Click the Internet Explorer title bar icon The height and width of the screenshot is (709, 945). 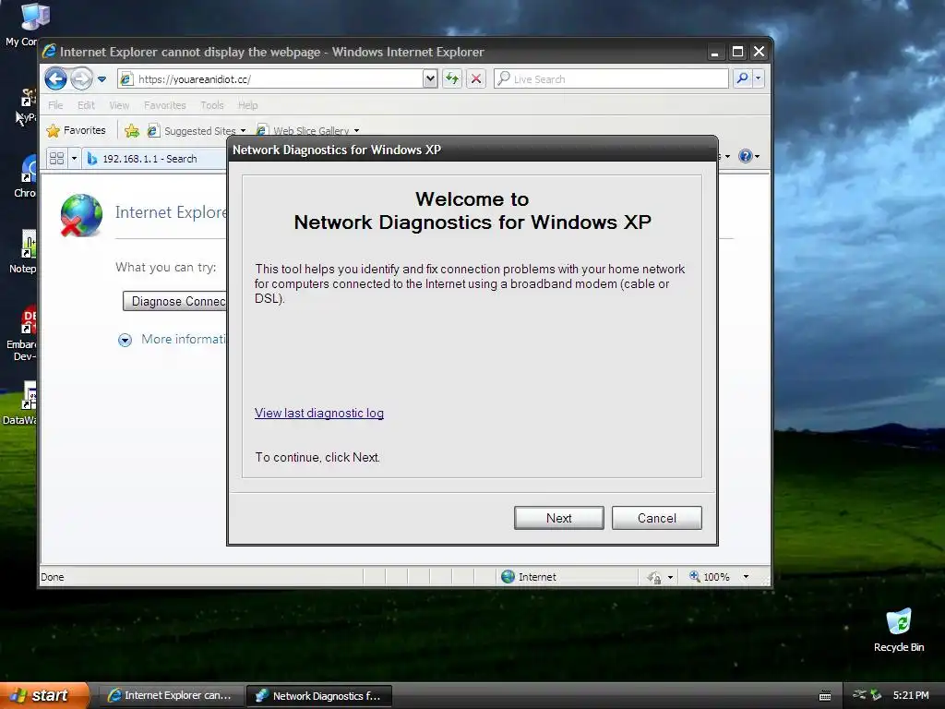tap(50, 52)
